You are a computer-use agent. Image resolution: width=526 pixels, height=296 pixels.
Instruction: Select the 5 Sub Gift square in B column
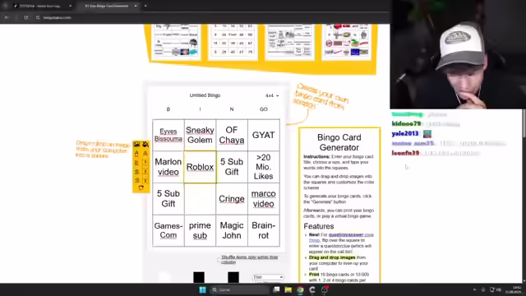coord(168,199)
